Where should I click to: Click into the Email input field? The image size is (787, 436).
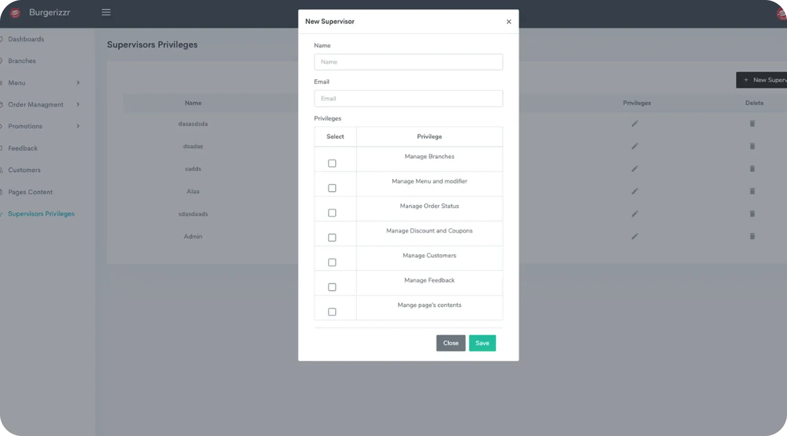coord(408,99)
